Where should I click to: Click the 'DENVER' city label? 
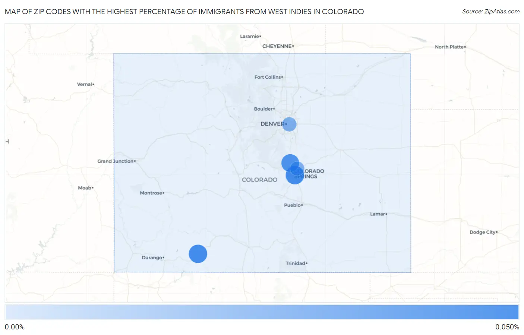pyautogui.click(x=272, y=124)
